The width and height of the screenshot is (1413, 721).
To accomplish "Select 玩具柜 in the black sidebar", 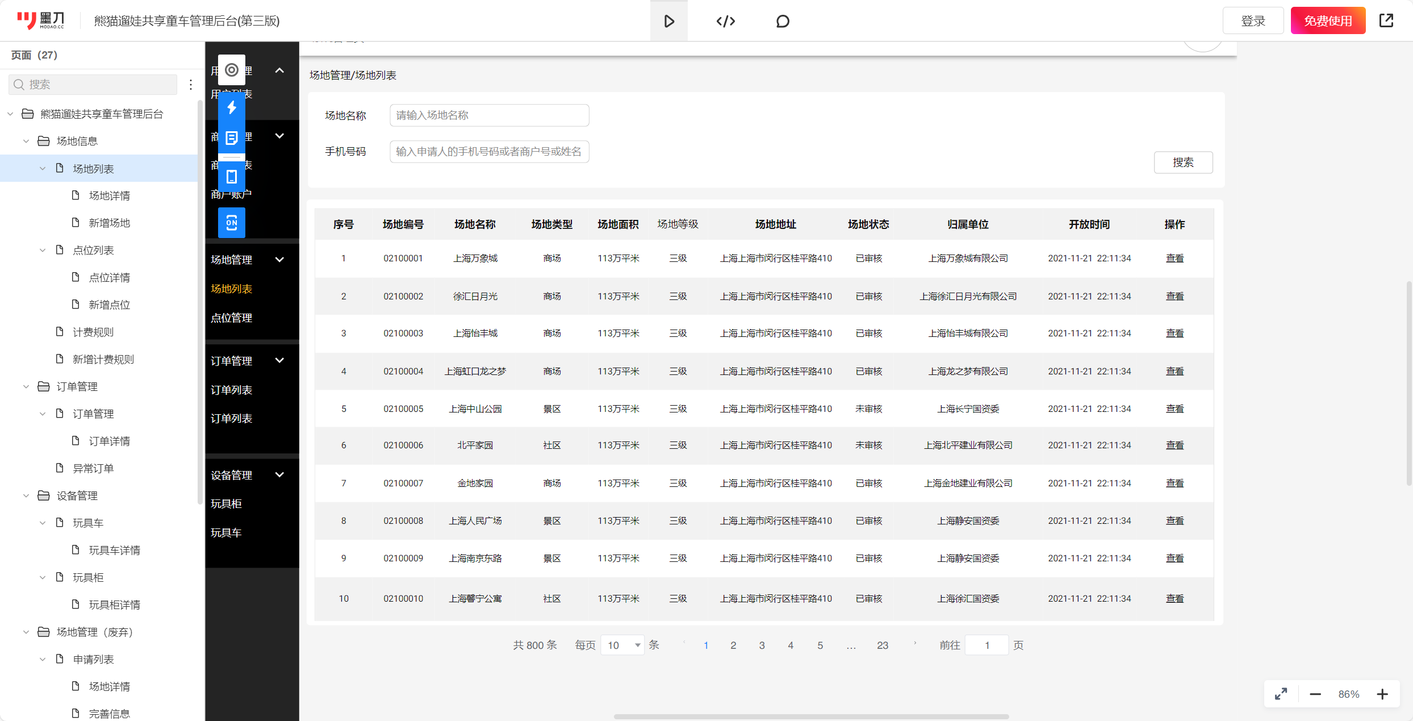I will [226, 503].
